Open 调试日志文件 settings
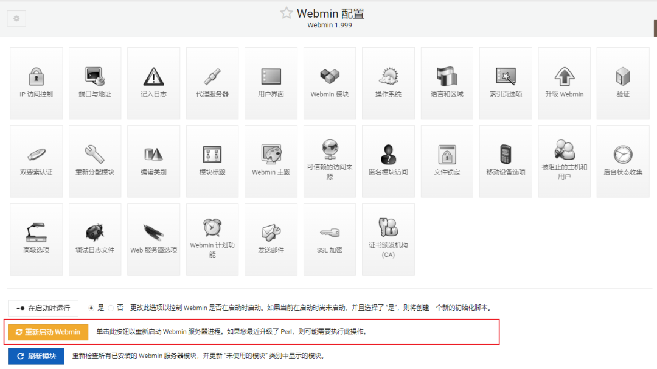The height and width of the screenshot is (369, 657). [x=95, y=239]
